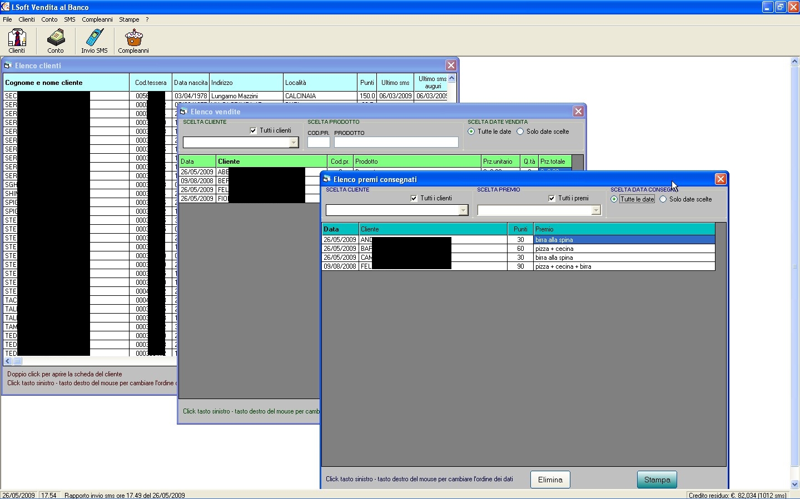
Task: Open the Stampe menu
Action: click(129, 19)
